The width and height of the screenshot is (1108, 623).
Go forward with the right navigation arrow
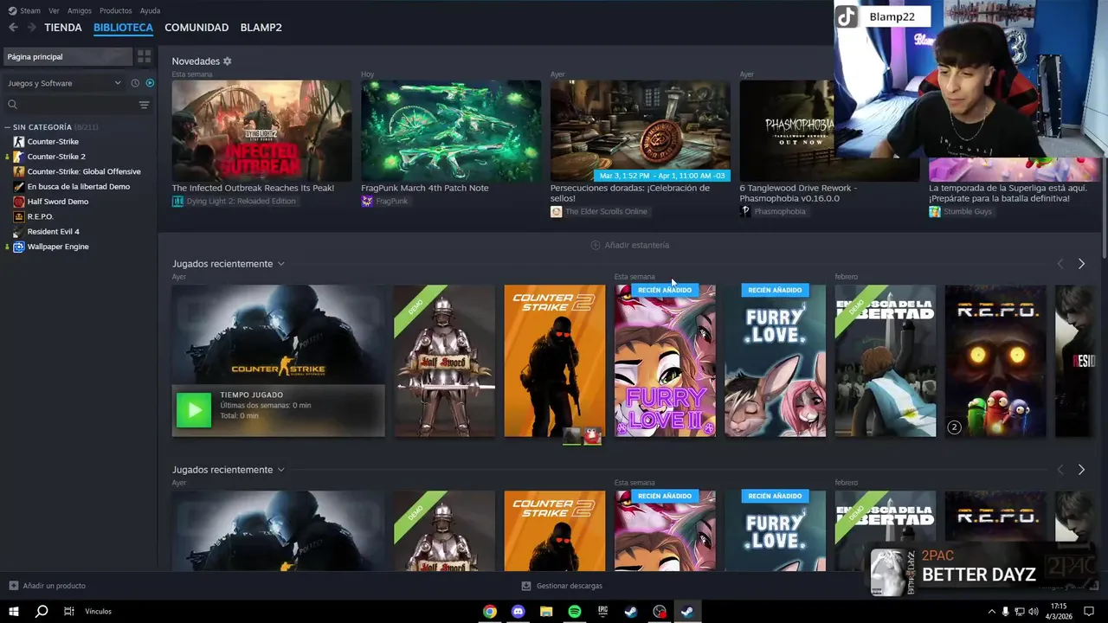point(32,28)
